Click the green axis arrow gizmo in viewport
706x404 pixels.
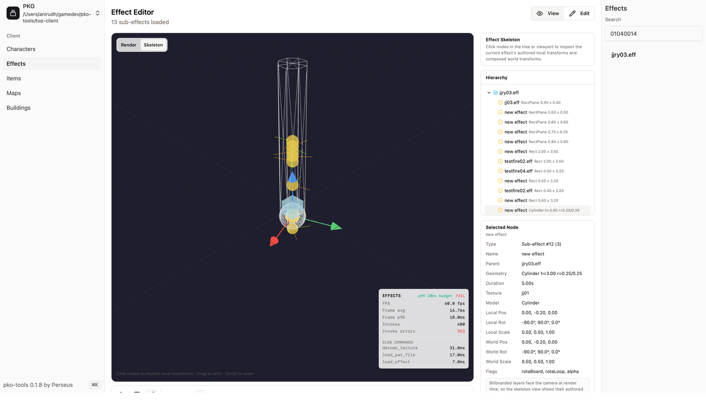pyautogui.click(x=336, y=227)
